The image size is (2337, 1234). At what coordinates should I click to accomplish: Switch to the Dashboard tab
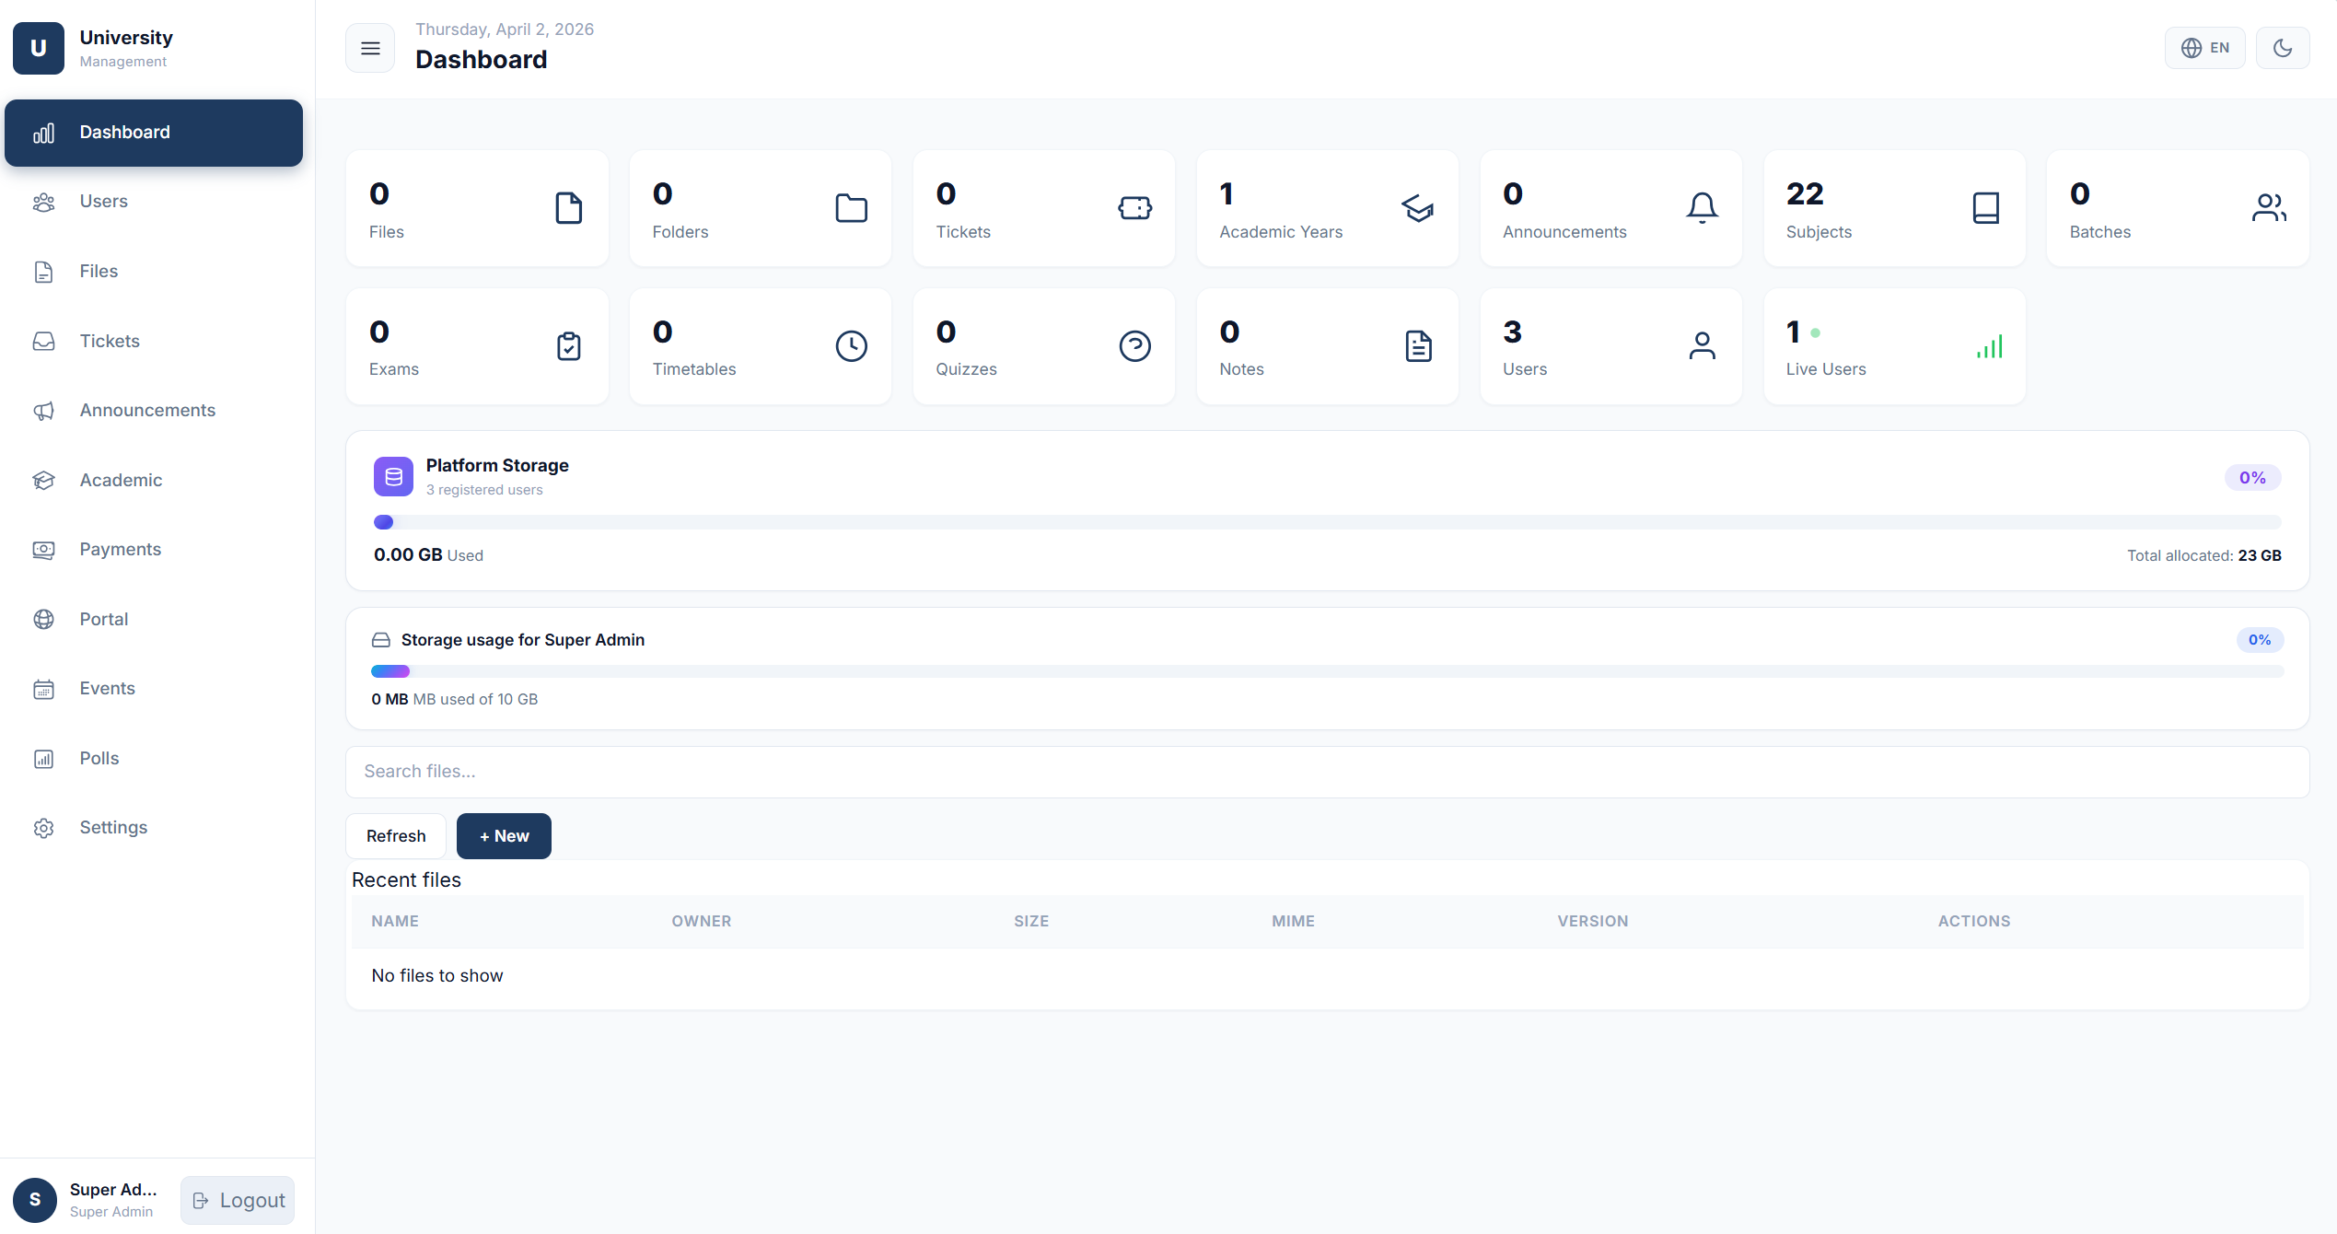coord(124,132)
